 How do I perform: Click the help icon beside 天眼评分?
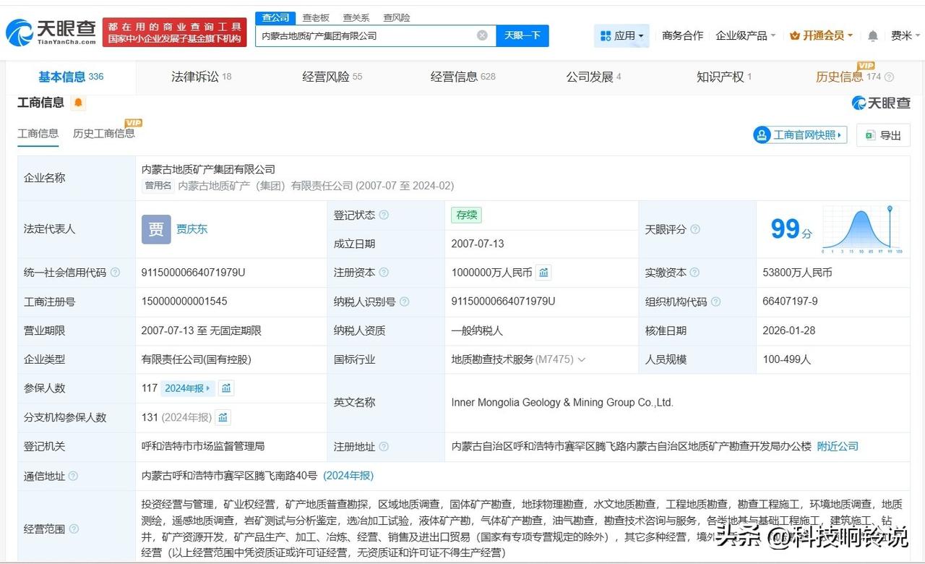tap(694, 229)
